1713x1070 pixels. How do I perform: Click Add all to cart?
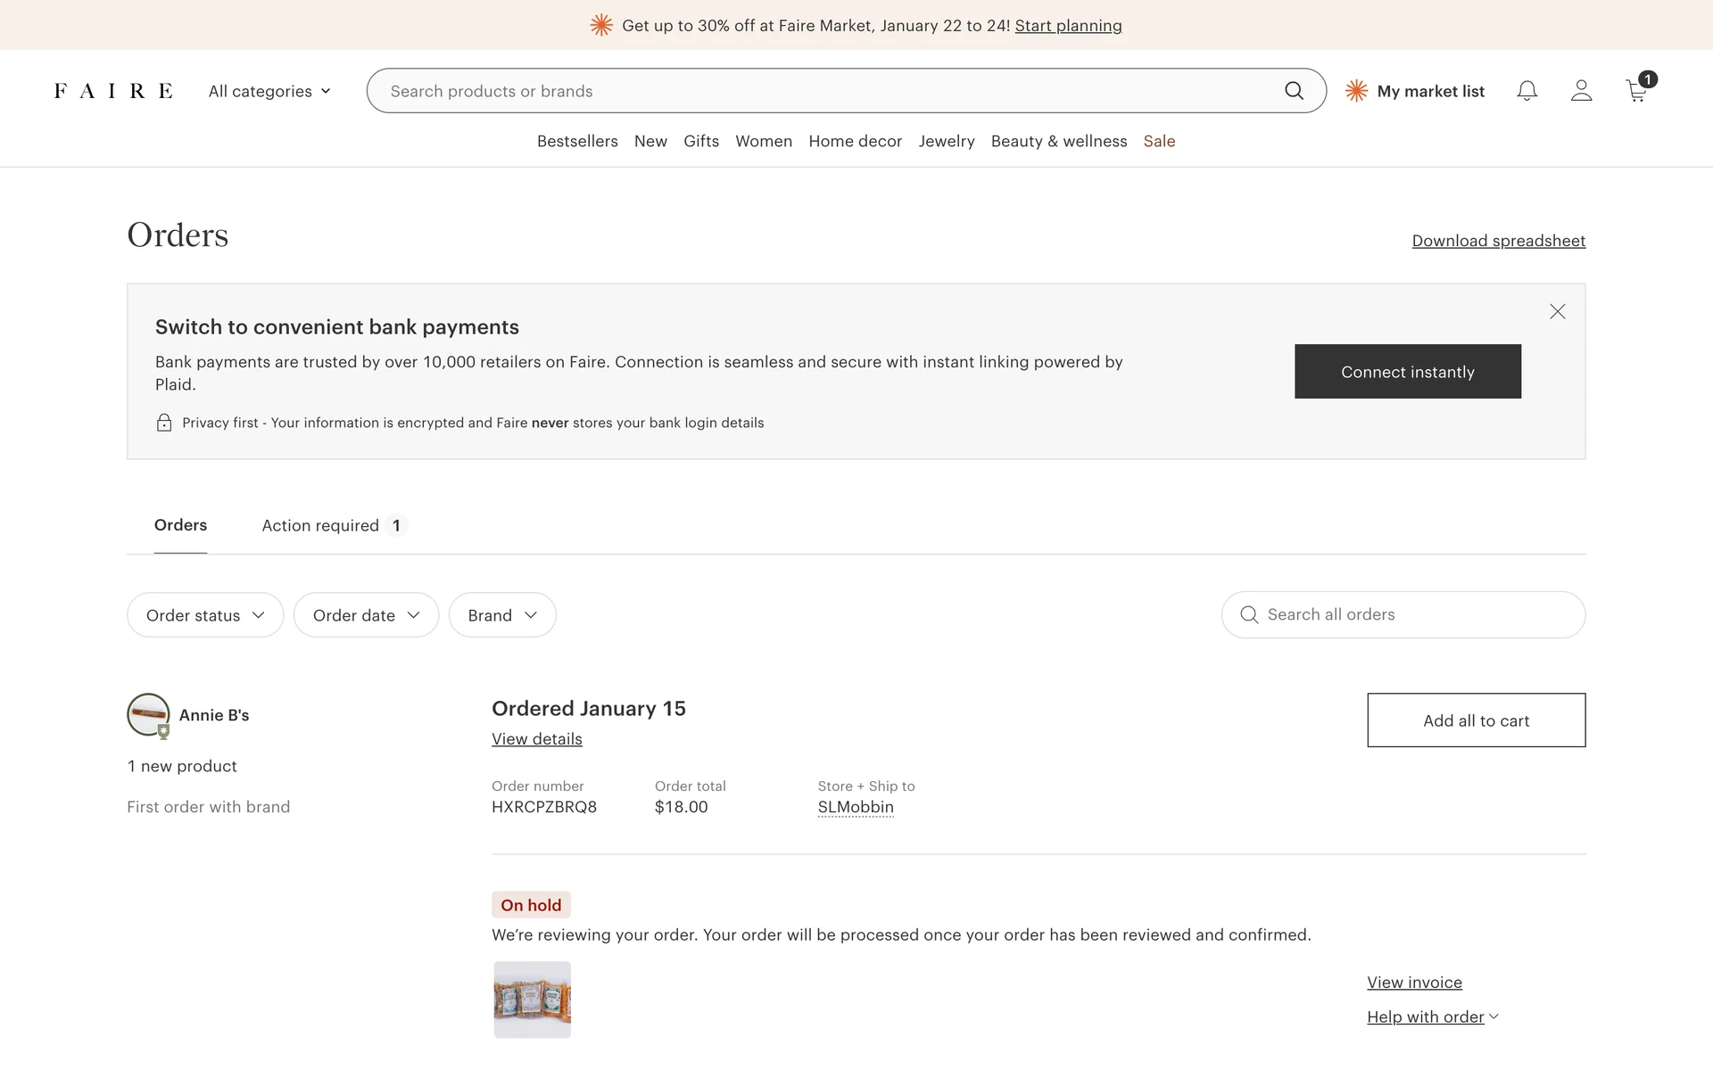coord(1476,720)
